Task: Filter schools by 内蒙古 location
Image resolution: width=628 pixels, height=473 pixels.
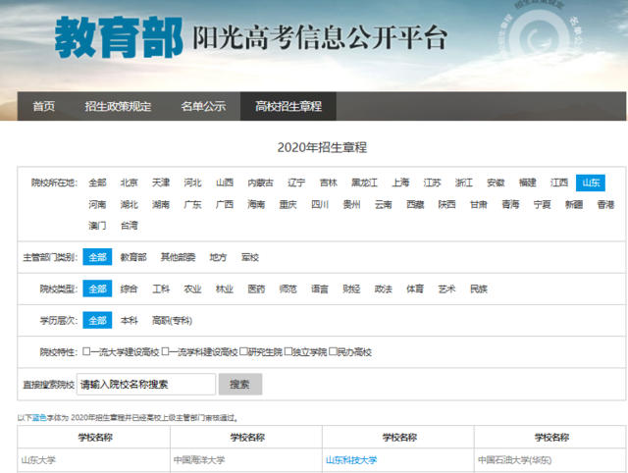Action: [260, 183]
